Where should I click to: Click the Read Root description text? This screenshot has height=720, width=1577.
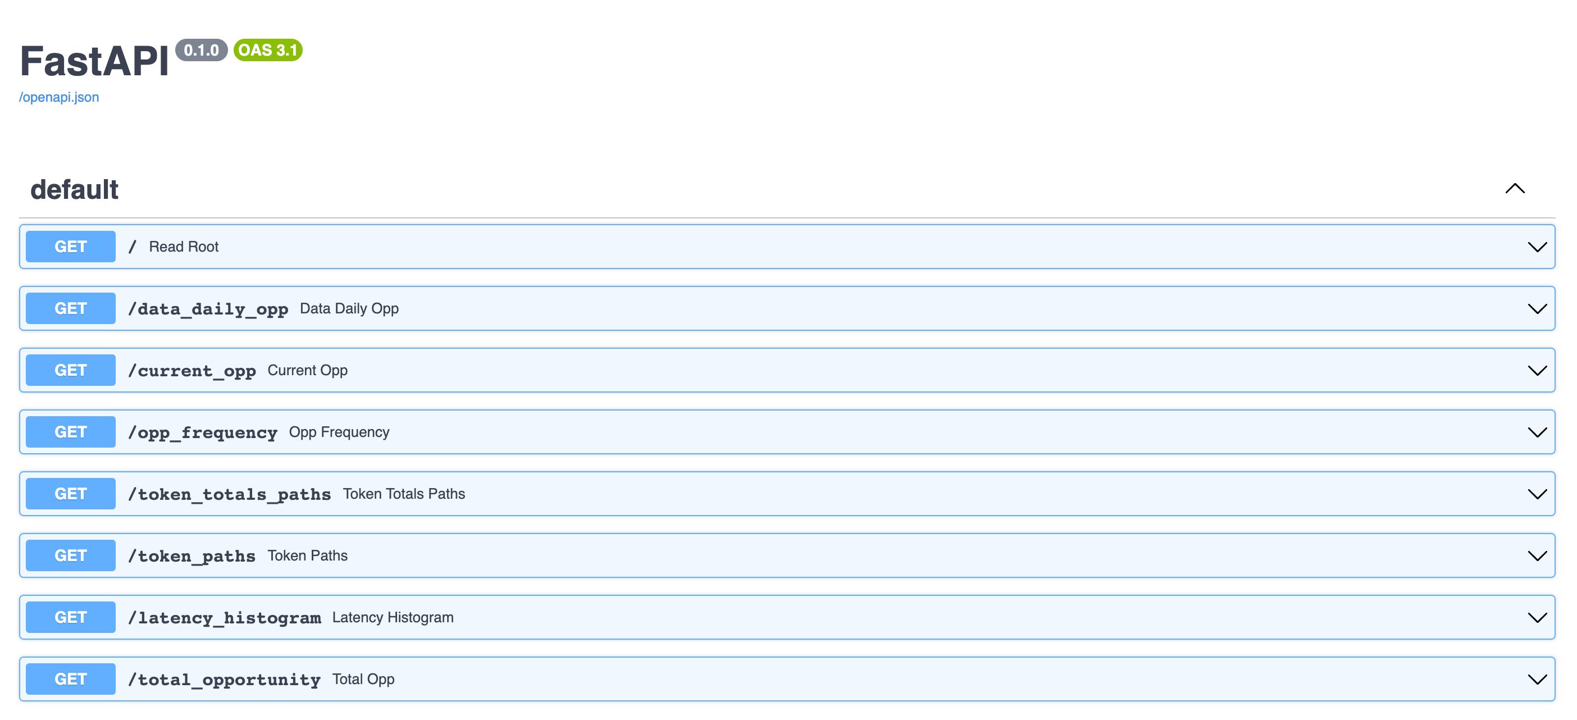(x=184, y=247)
